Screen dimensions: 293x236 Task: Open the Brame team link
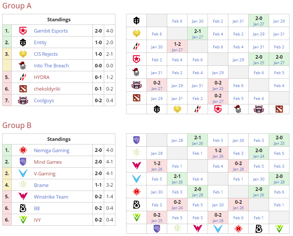[41, 185]
